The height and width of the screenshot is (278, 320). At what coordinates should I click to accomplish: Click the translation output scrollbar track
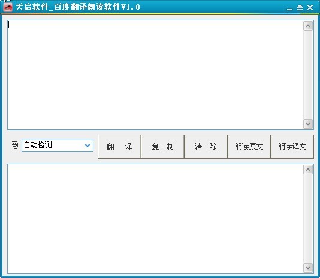click(x=308, y=219)
